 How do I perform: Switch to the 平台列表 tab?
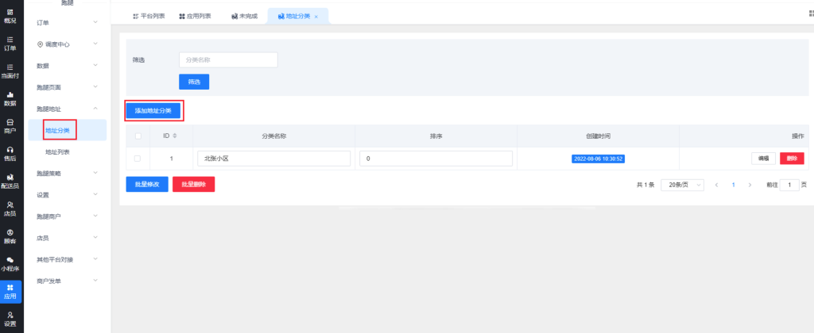[x=146, y=16]
